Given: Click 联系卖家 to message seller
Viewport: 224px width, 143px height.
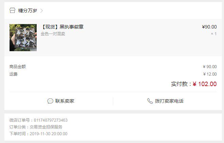Looking at the screenshot, I should [65, 101].
